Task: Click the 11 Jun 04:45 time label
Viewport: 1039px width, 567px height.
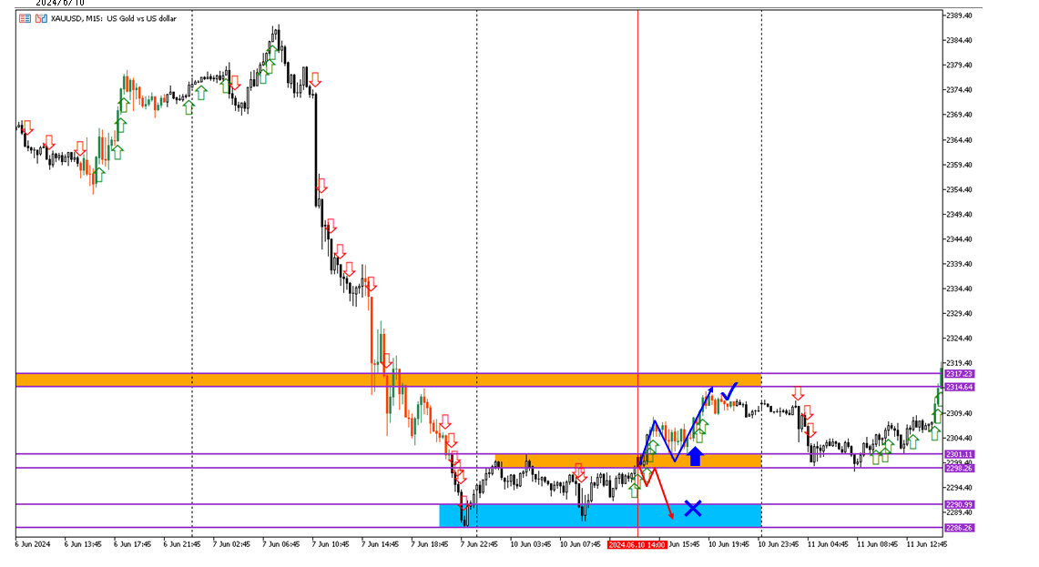Action: tap(829, 544)
